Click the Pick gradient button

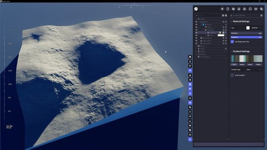pos(234,65)
